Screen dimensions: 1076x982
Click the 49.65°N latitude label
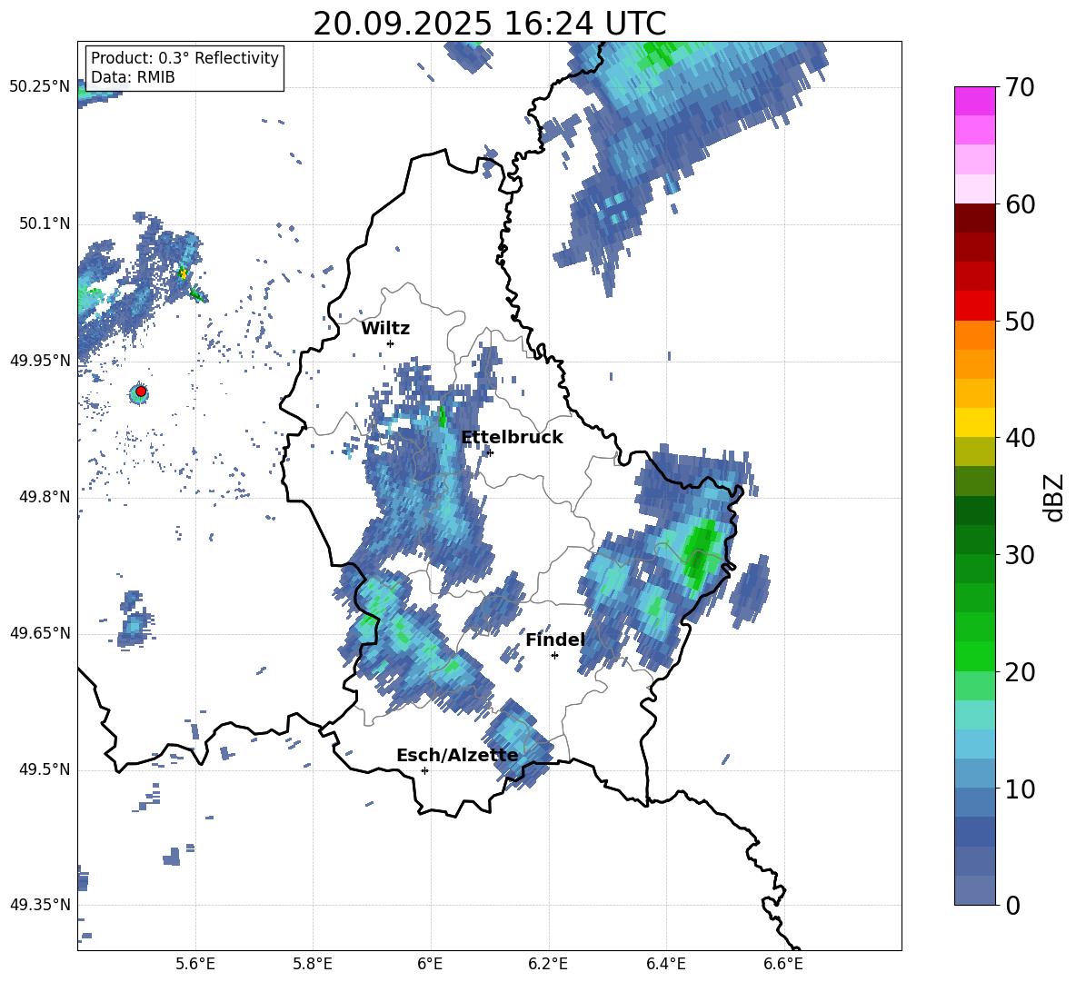pyautogui.click(x=40, y=633)
